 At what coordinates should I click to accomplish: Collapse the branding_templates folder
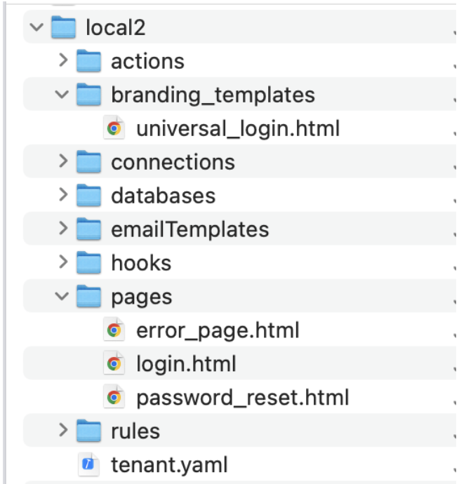pyautogui.click(x=63, y=95)
